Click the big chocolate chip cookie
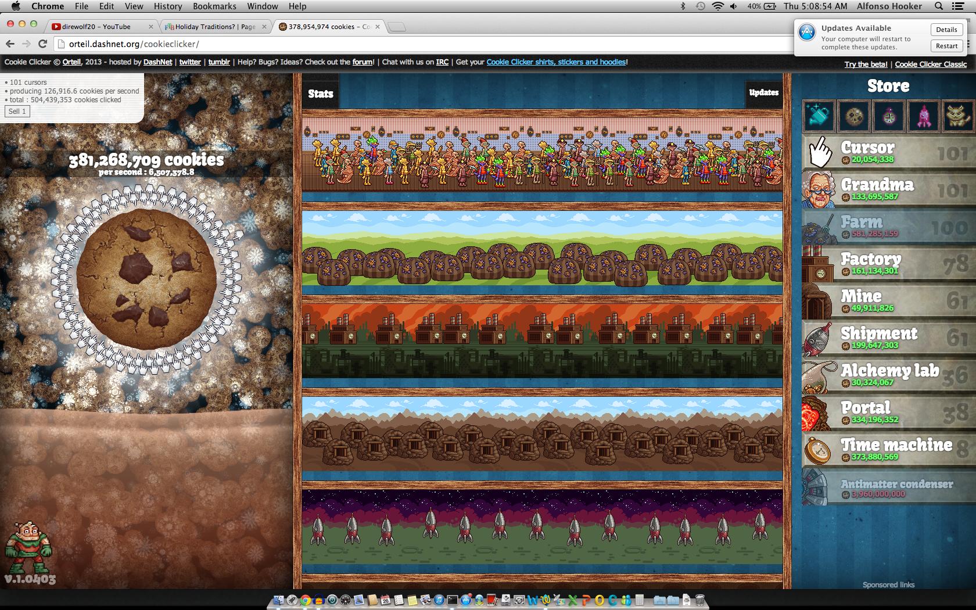Viewport: 976px width, 610px height. [146, 278]
